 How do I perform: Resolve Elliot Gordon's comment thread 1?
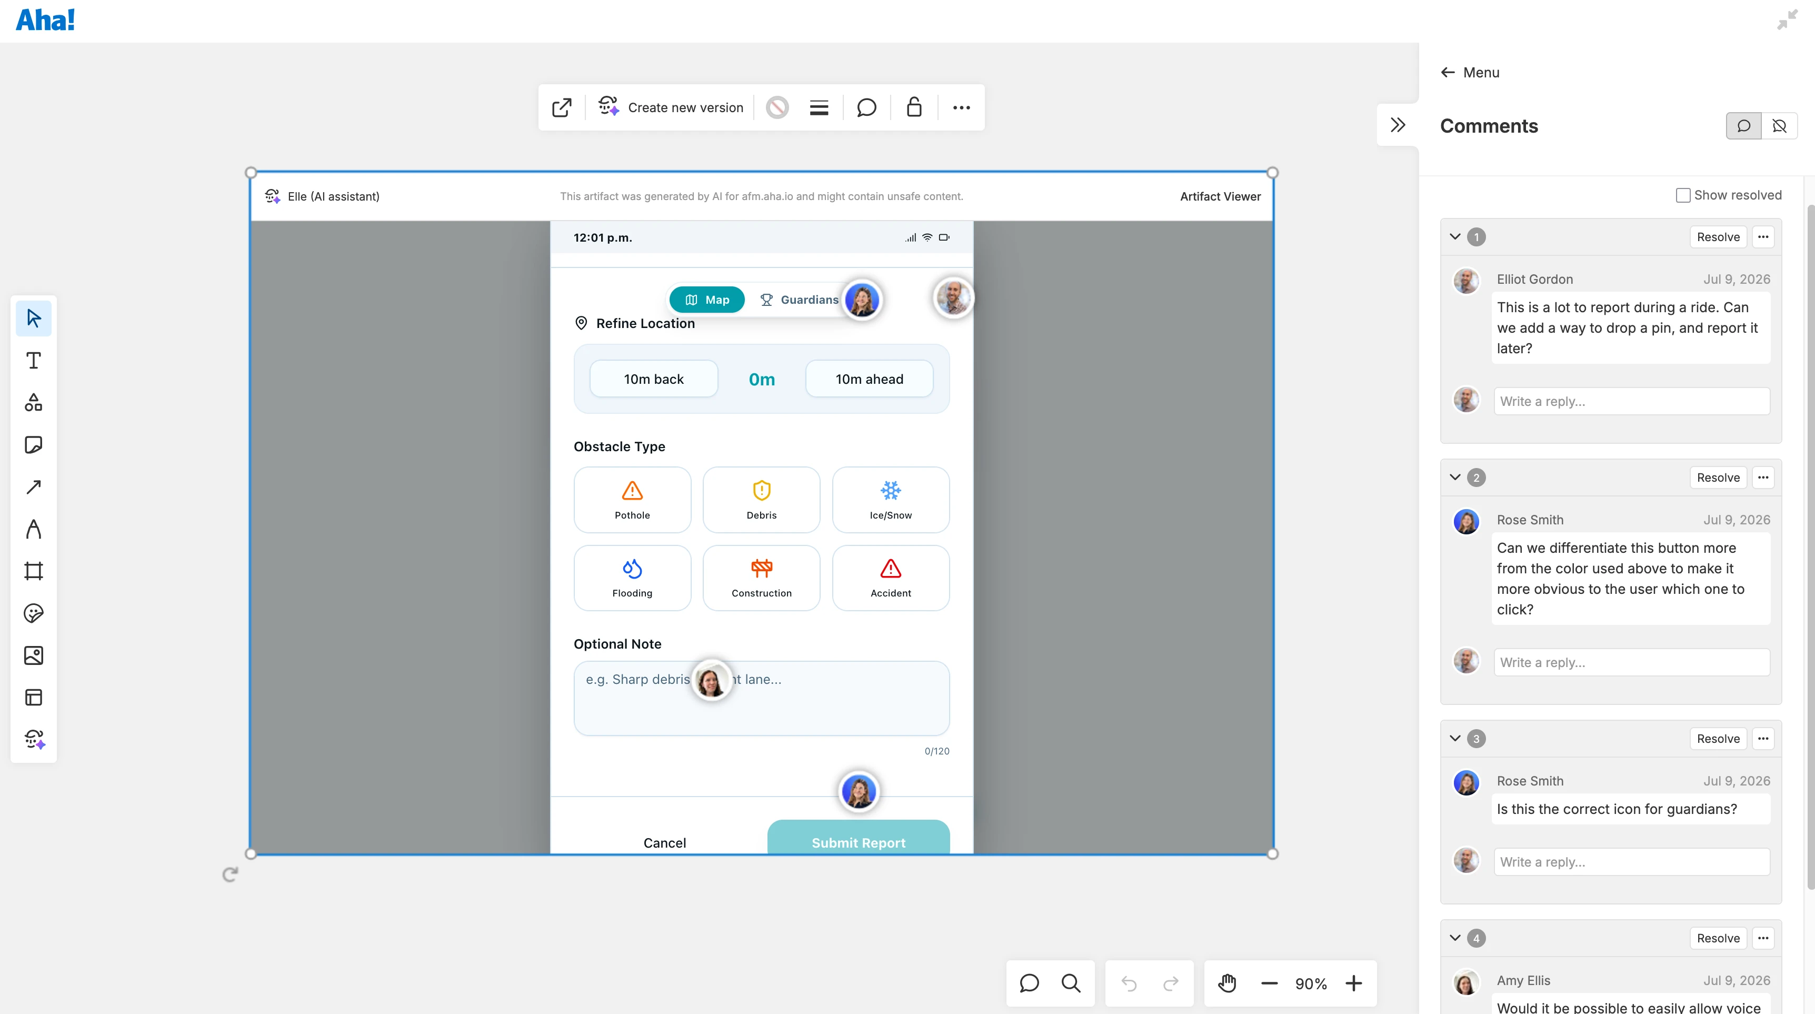pos(1718,237)
